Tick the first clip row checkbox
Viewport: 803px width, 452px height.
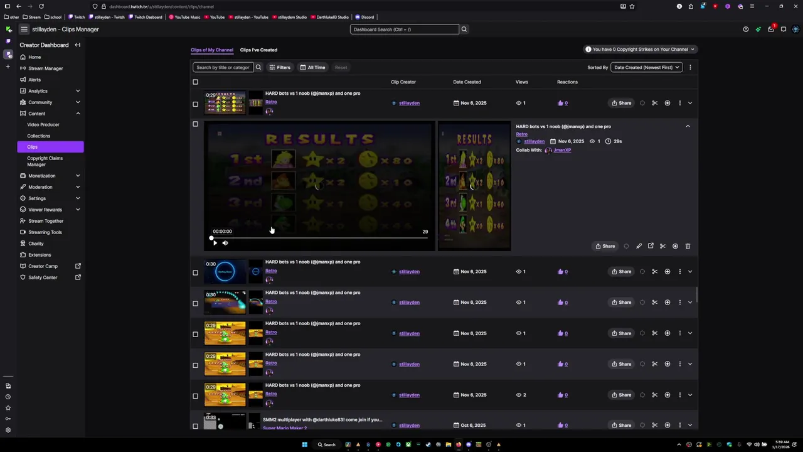[195, 104]
